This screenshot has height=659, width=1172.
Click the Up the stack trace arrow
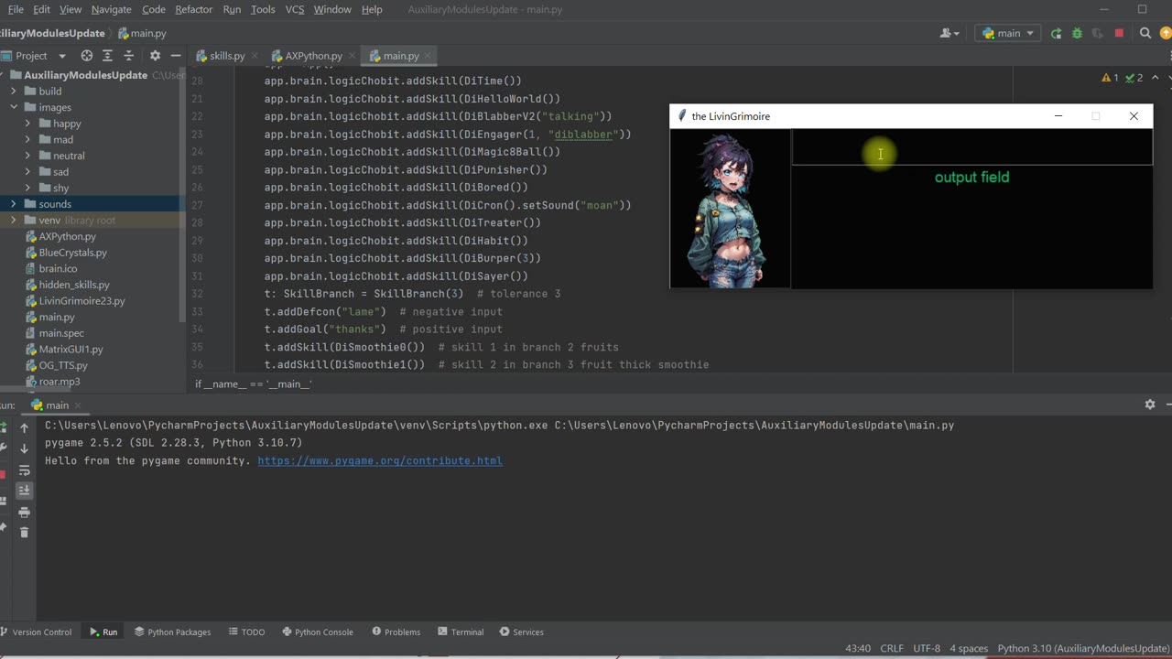pyautogui.click(x=25, y=427)
